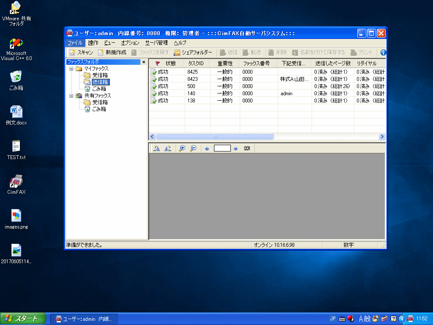Close the ファックスフォルダ panel
The width and height of the screenshot is (433, 325).
[x=144, y=62]
